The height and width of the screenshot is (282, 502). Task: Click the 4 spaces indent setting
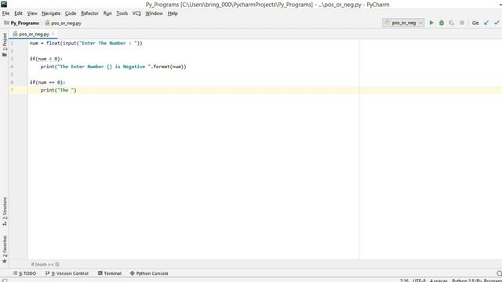coord(438,280)
